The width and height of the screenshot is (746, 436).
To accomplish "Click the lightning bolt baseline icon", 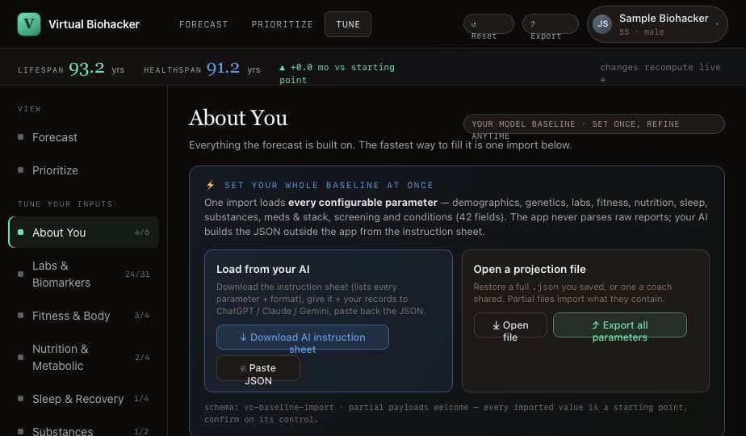I will click(x=210, y=185).
